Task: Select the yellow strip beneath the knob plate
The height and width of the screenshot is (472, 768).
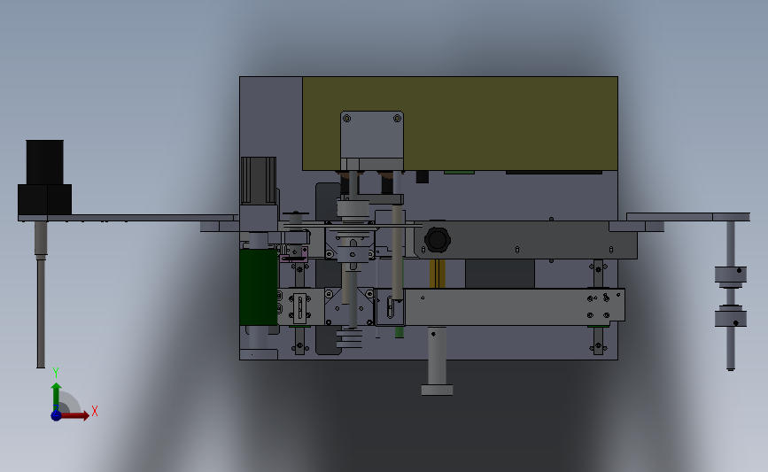Action: [438, 274]
